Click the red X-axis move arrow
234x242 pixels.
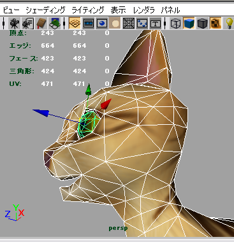(x=106, y=104)
